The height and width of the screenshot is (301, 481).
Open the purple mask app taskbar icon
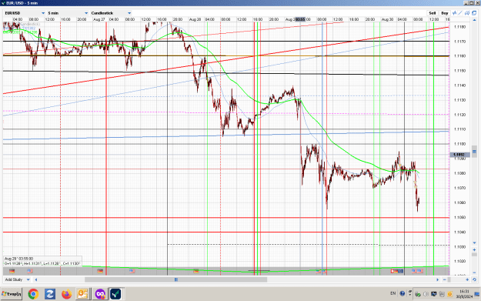pos(100,294)
